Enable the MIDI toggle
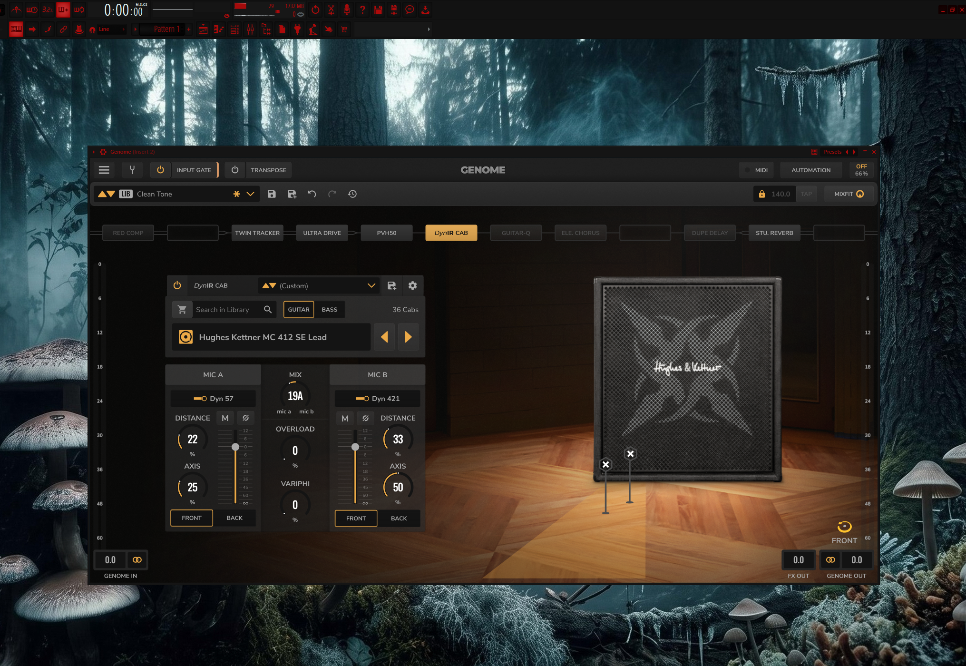This screenshot has width=966, height=666. (x=756, y=170)
